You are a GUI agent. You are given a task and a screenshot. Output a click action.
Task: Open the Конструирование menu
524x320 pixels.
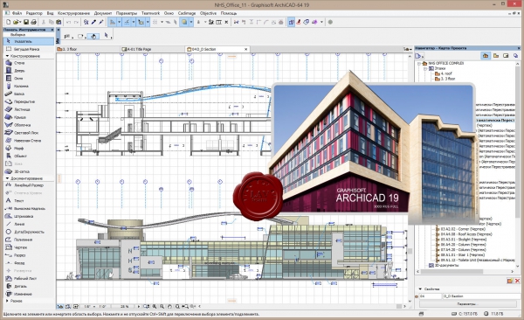pos(74,13)
